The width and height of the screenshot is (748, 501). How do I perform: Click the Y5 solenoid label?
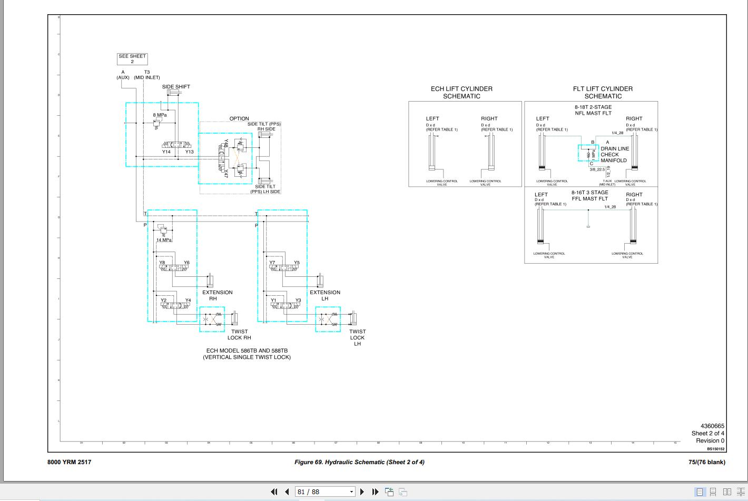click(x=297, y=263)
